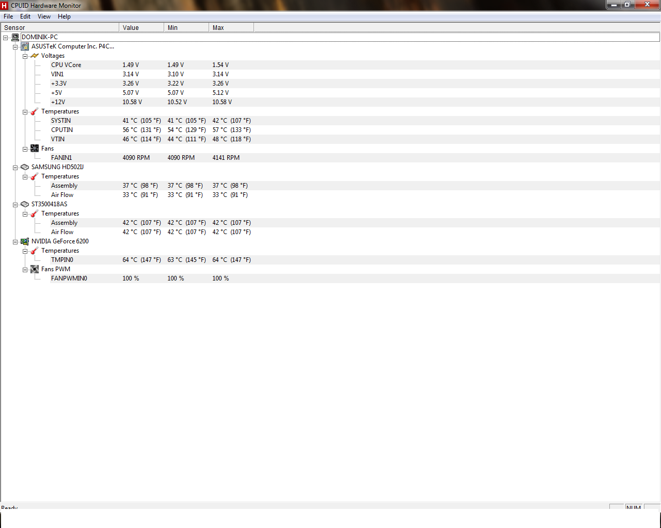Select the +12V voltage row label
The height and width of the screenshot is (528, 661).
click(58, 102)
